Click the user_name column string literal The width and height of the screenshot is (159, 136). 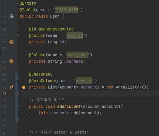click(x=77, y=55)
